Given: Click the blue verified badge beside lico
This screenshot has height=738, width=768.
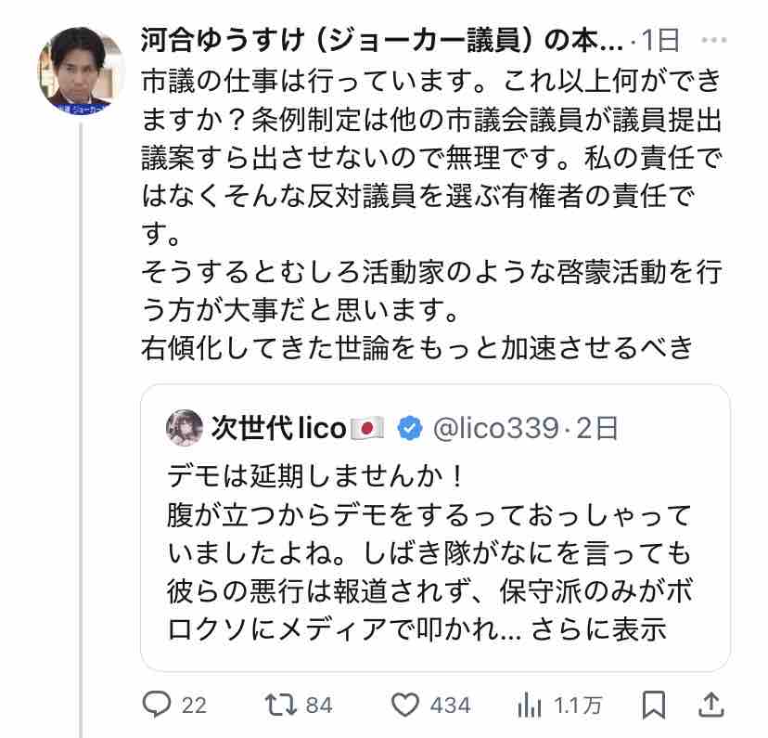Looking at the screenshot, I should [x=409, y=428].
